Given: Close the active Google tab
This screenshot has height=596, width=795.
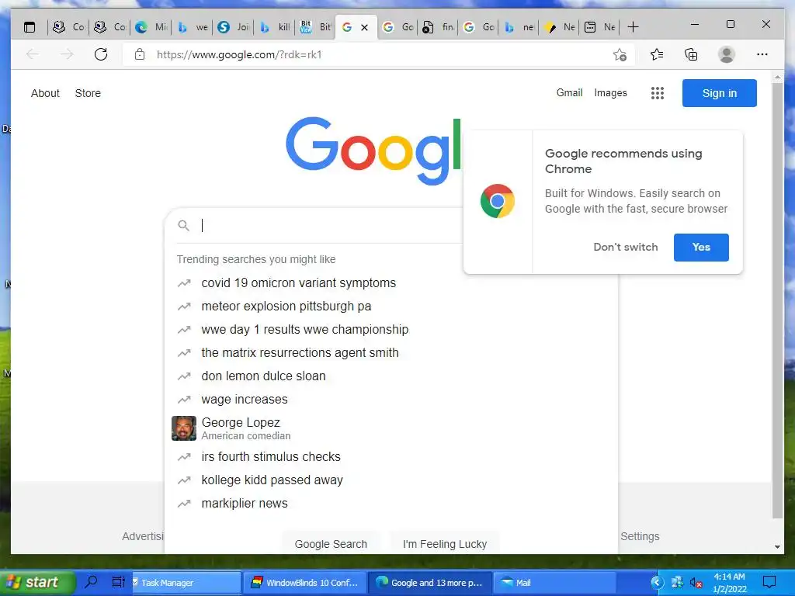Looking at the screenshot, I should (364, 27).
